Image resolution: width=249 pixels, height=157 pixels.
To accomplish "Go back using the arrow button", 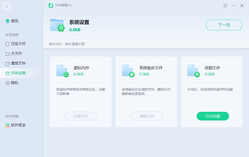I will pos(7,7).
